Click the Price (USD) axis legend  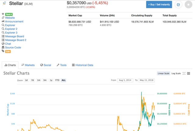coord(169,110)
